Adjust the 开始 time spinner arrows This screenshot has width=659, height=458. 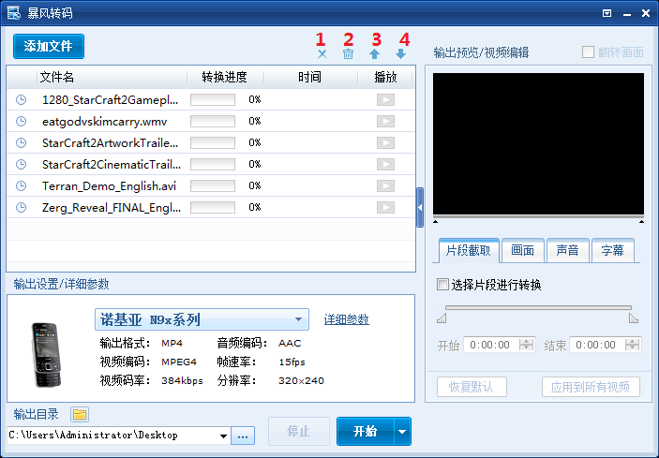(527, 345)
